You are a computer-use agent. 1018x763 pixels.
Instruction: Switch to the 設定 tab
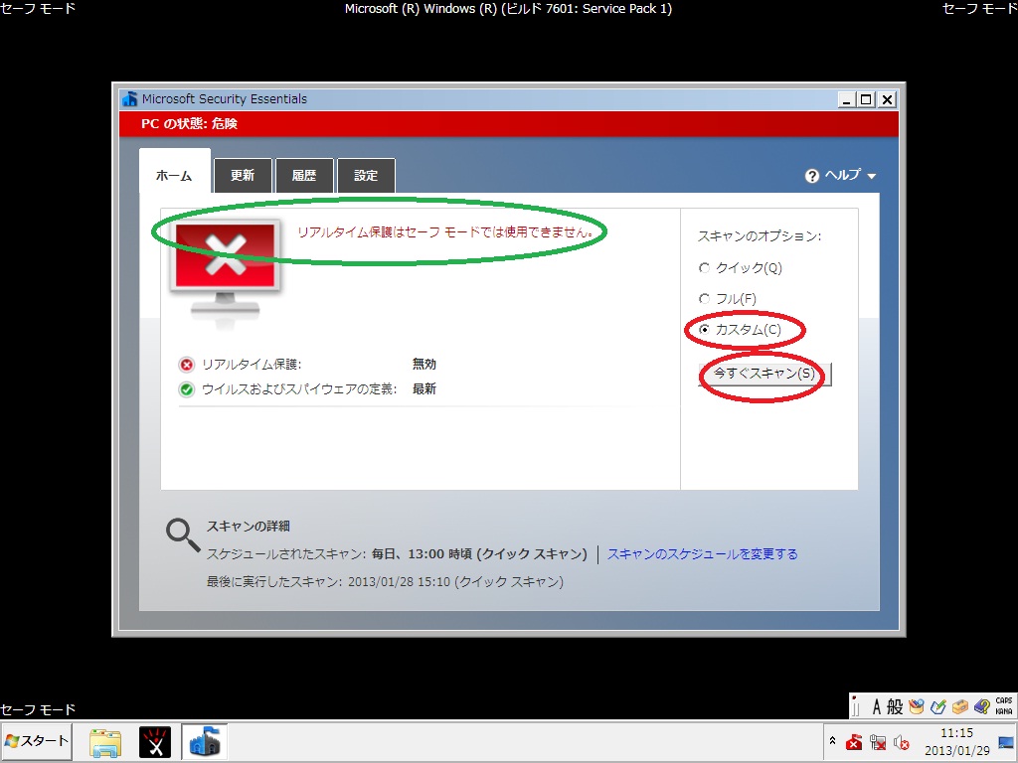366,175
